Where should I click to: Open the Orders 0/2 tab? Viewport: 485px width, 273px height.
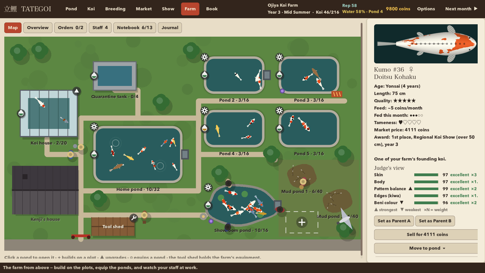tap(70, 28)
